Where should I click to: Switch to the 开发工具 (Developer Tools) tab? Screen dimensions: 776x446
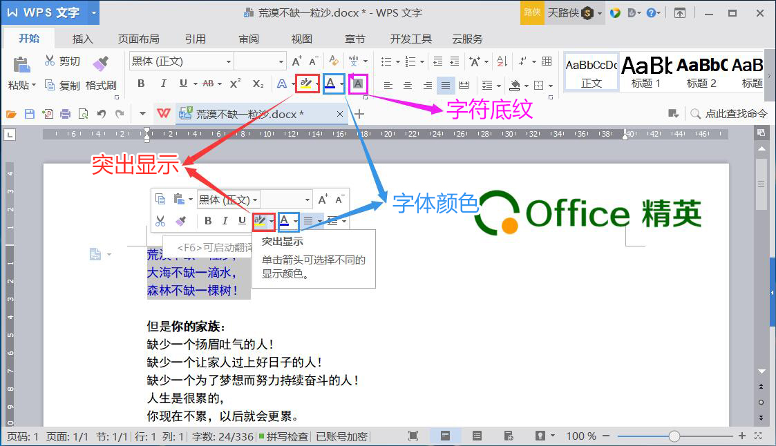tap(410, 39)
